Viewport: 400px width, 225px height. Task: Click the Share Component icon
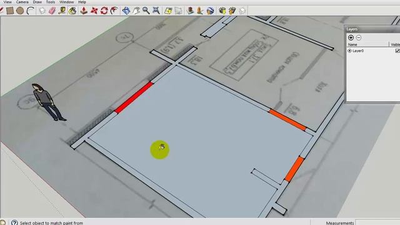point(242,11)
